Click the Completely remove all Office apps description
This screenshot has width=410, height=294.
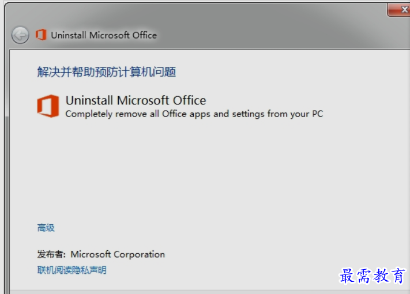pos(194,114)
